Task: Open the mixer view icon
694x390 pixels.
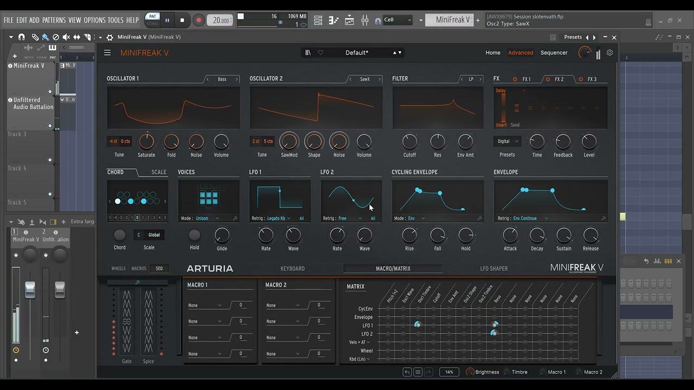Action: pos(365,20)
